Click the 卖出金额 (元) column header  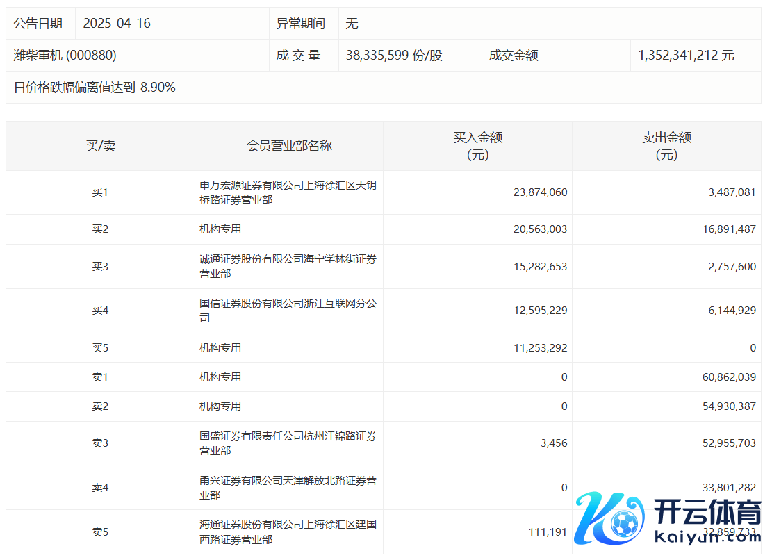666,146
